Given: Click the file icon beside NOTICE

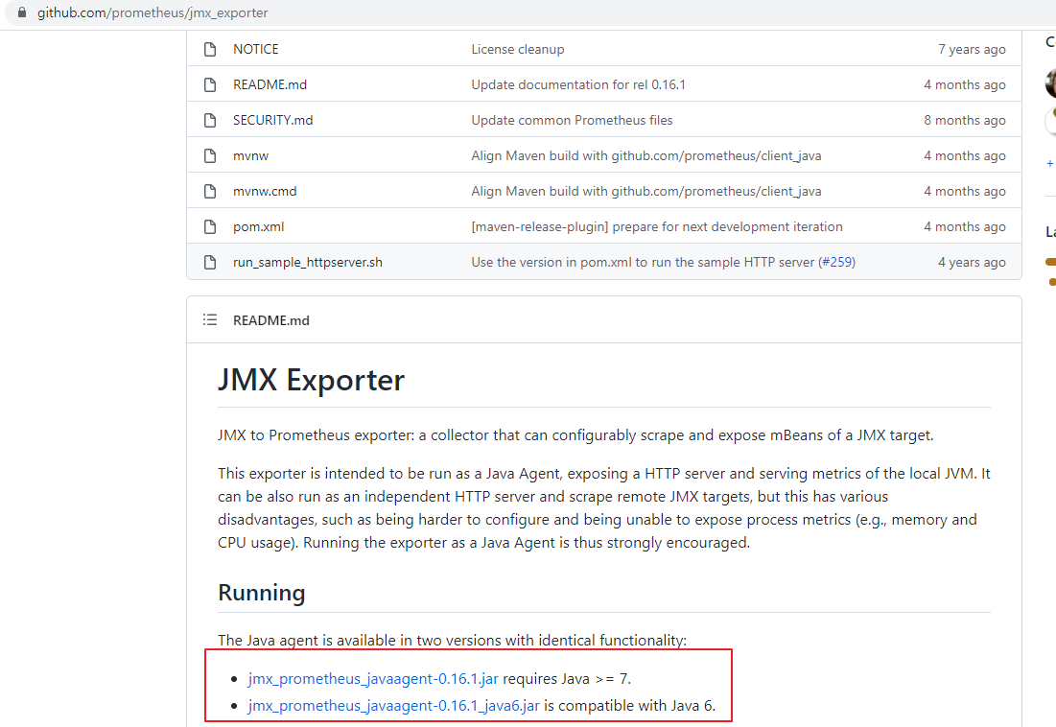Looking at the screenshot, I should [210, 49].
